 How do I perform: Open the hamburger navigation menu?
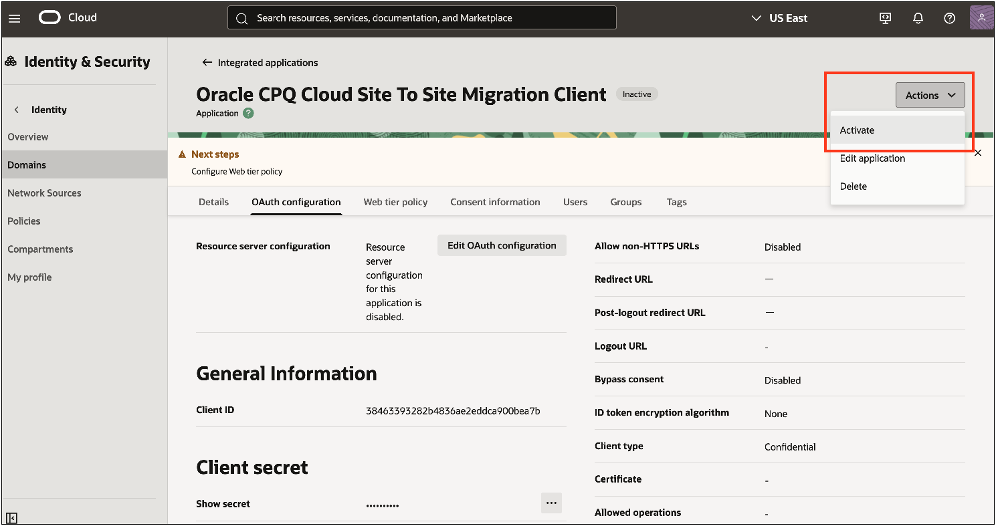coord(14,18)
